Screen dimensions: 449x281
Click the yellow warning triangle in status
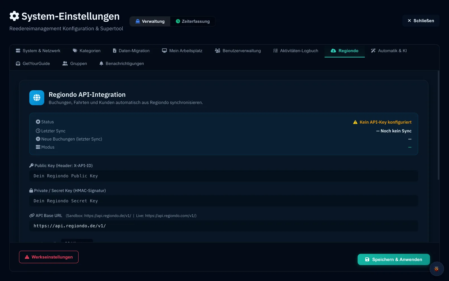coord(355,122)
